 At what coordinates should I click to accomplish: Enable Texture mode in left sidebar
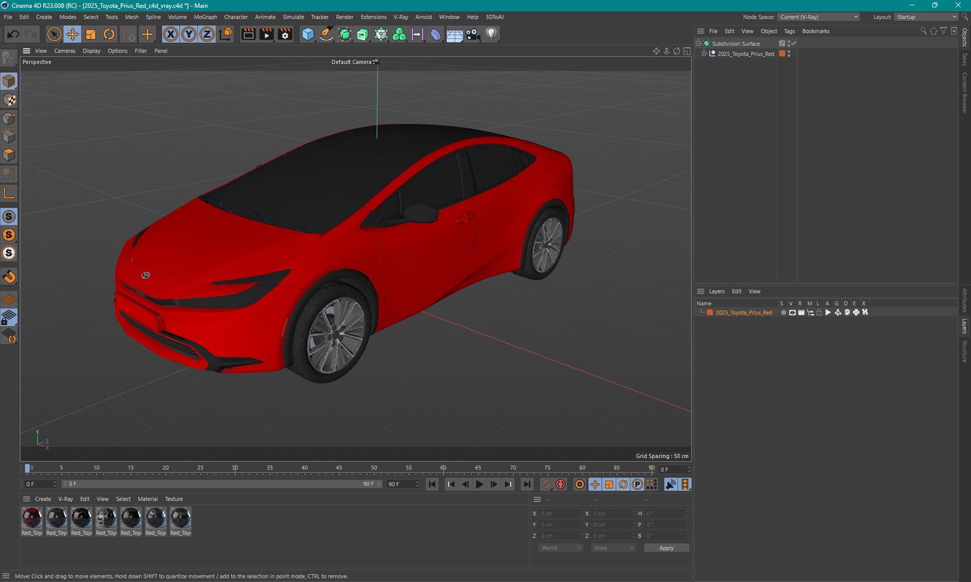9,100
